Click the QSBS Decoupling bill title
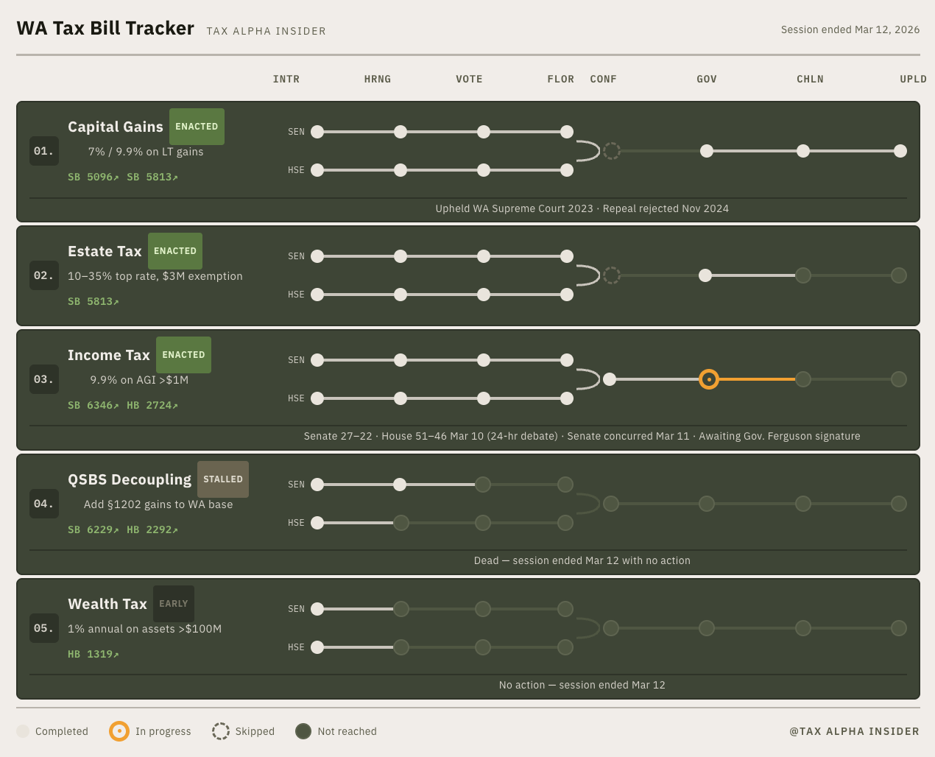 click(x=130, y=479)
